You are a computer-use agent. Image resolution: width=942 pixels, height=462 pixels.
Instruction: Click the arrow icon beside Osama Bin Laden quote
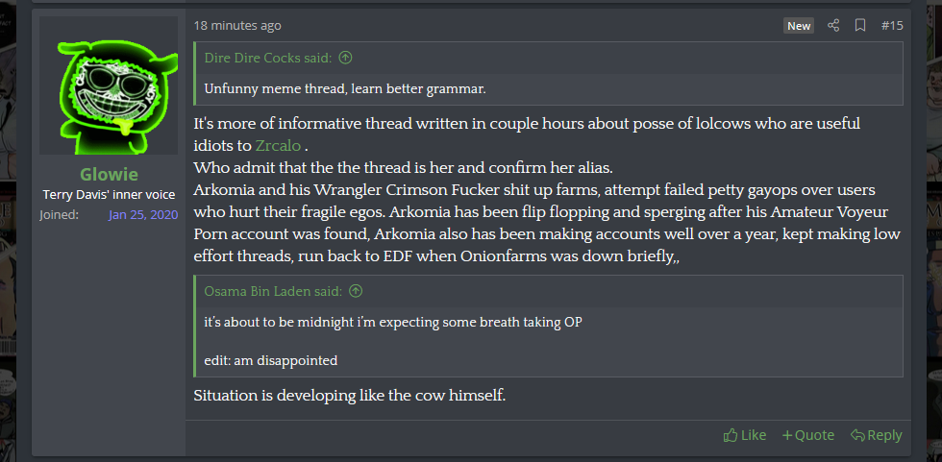click(x=356, y=291)
